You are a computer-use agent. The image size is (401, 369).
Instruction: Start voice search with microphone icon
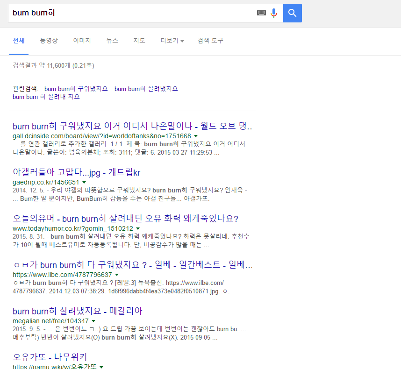[274, 13]
